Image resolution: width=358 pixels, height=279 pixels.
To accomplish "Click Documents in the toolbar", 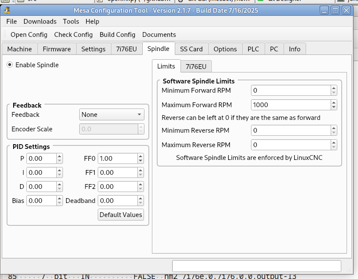I will click(x=159, y=35).
